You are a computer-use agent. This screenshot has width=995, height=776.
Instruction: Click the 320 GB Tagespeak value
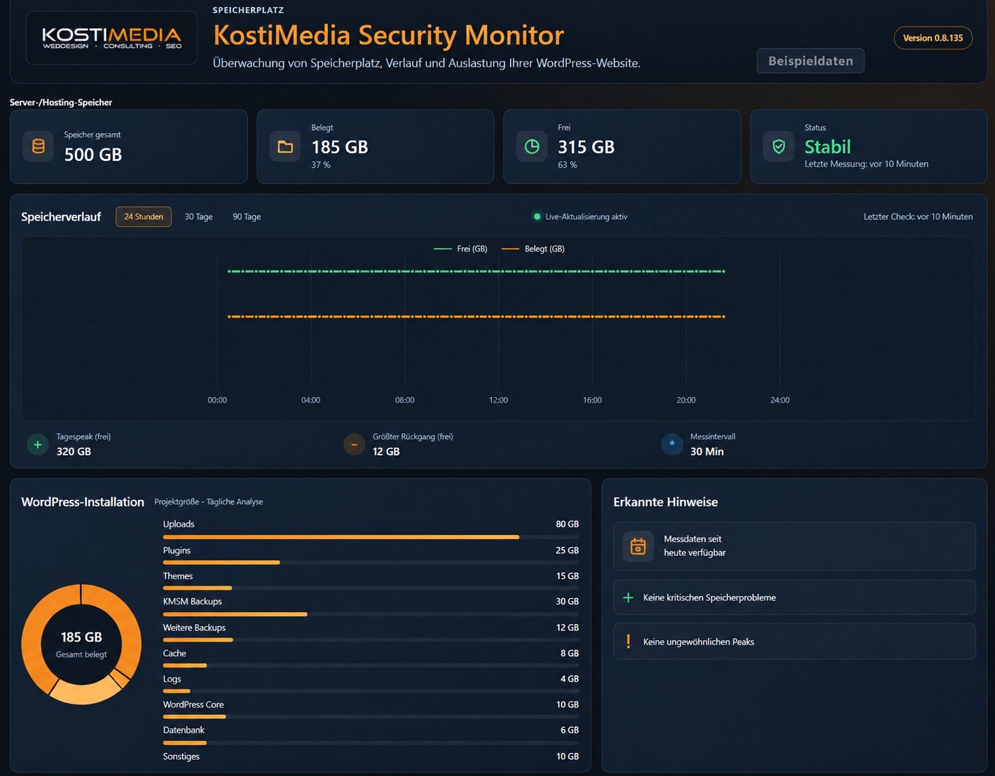coord(74,452)
